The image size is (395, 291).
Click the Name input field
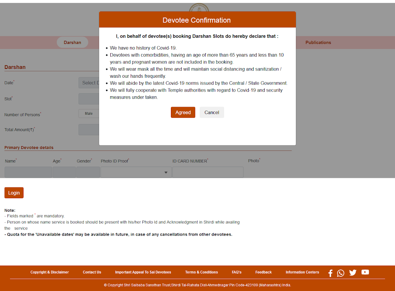click(28, 172)
